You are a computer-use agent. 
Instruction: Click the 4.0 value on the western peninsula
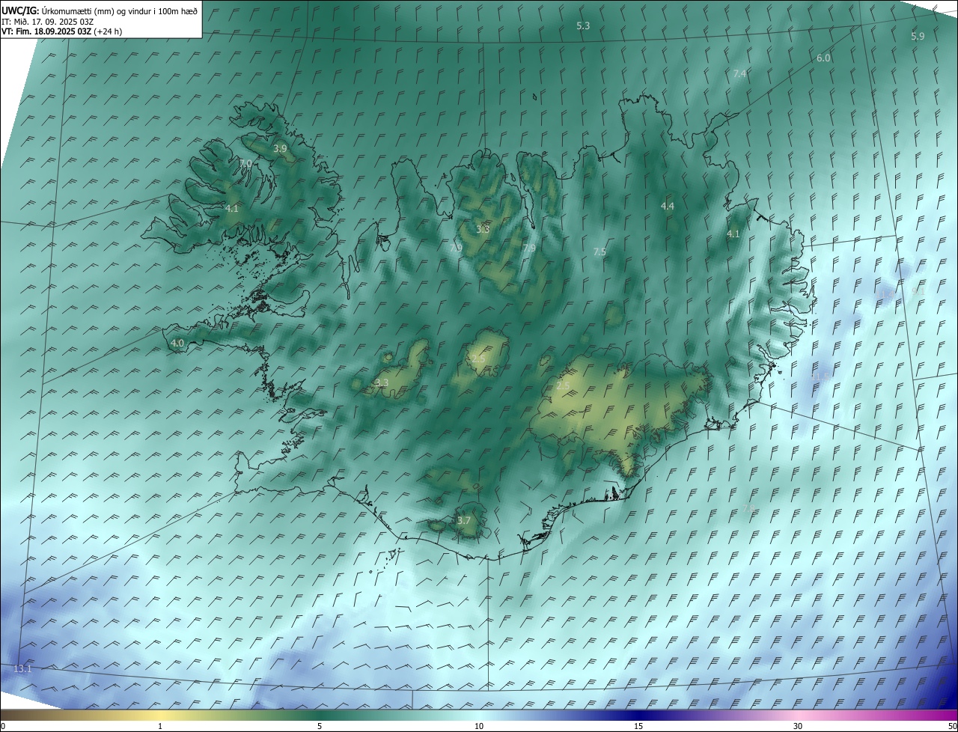click(177, 344)
